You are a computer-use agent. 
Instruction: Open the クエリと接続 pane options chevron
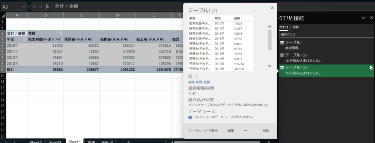(x=363, y=18)
